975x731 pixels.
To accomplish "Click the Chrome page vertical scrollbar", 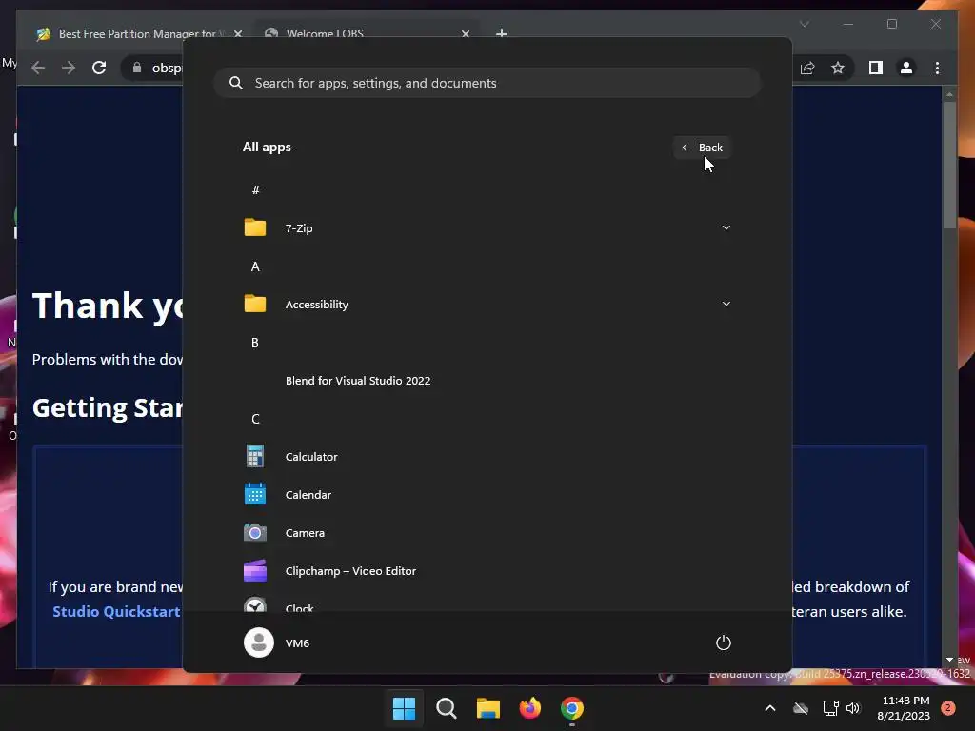I will click(949, 165).
